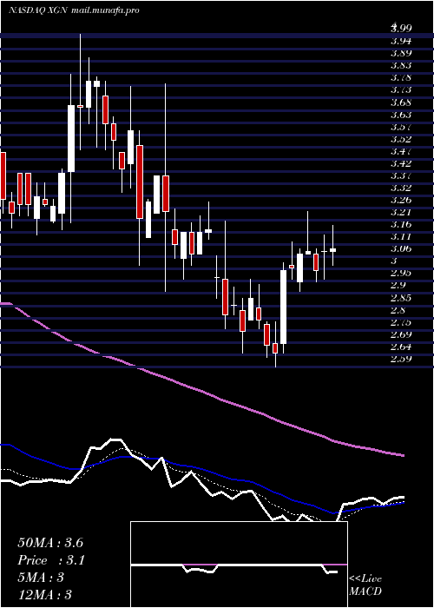Click the 3.47 price axis label
Screen dimensions: 434x608
click(x=401, y=151)
